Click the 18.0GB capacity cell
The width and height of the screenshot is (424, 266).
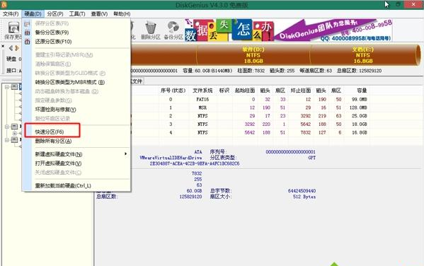(x=360, y=125)
